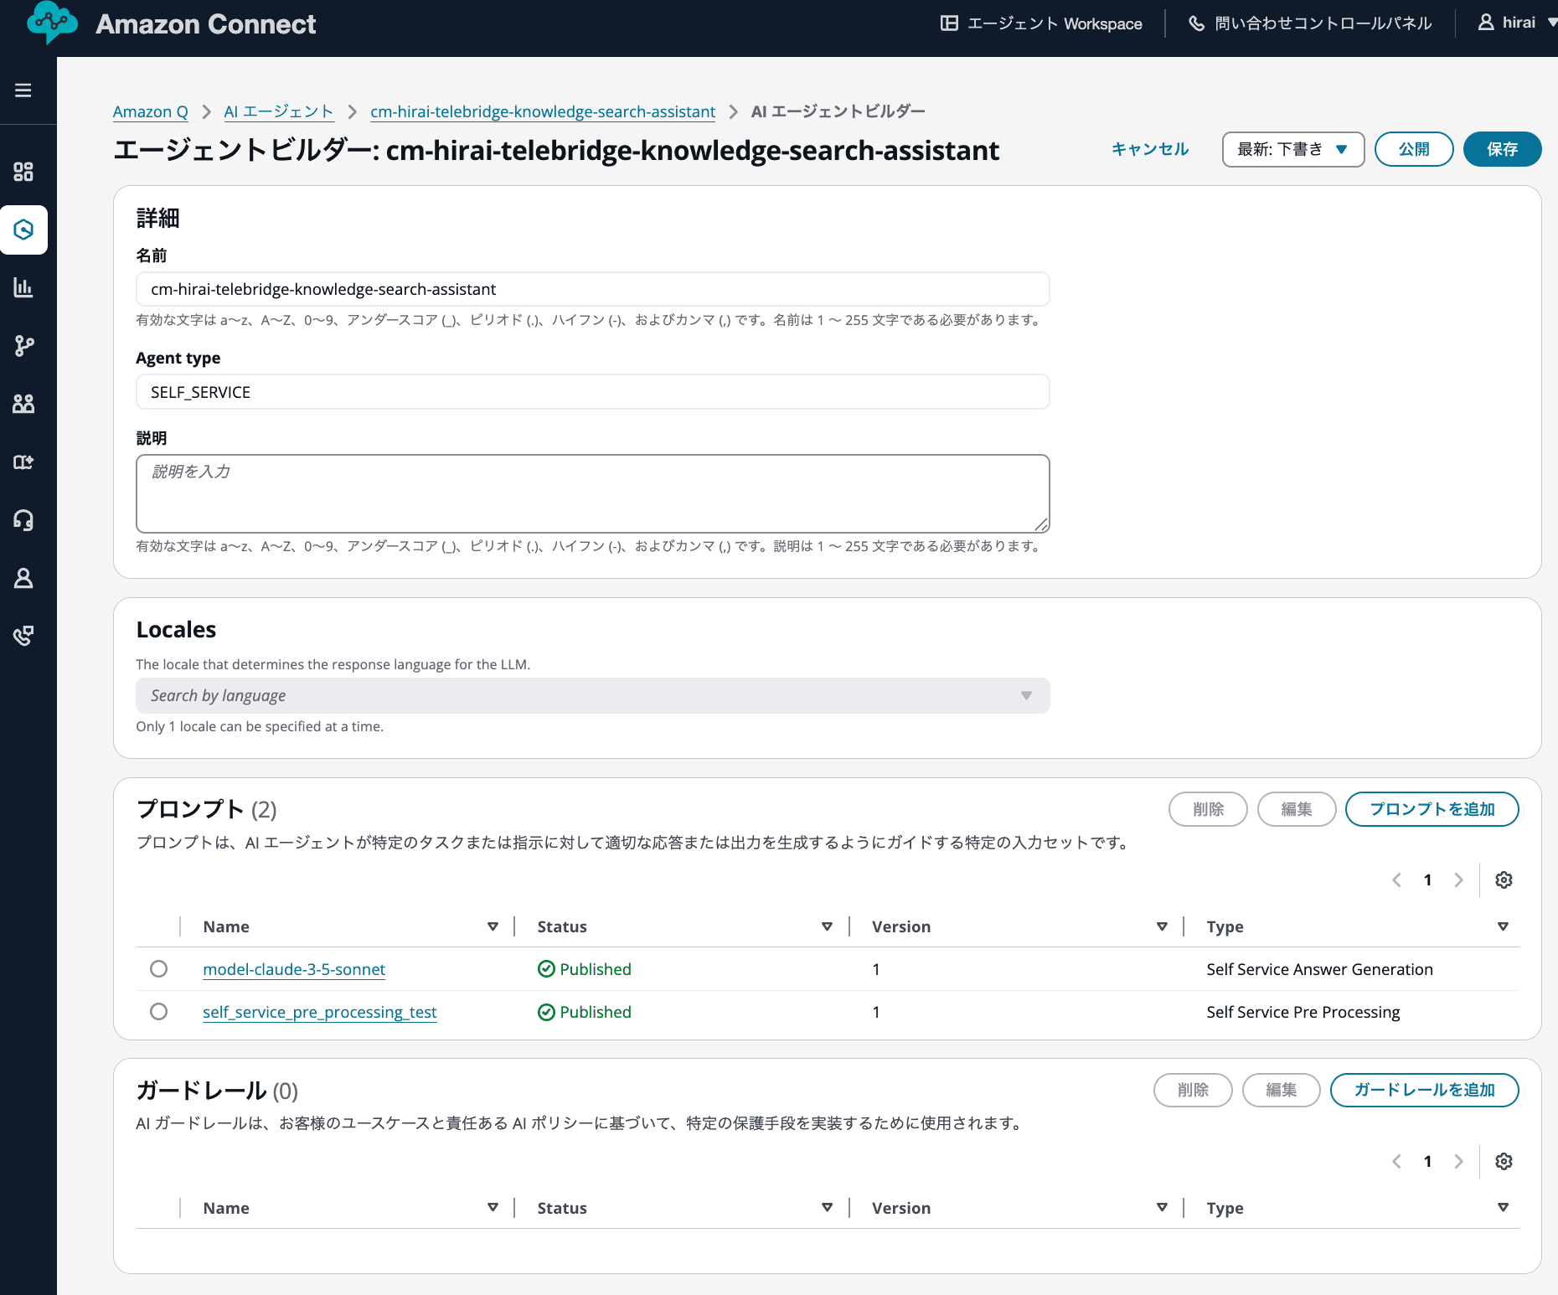Sort prompts table by Type column
The height and width of the screenshot is (1295, 1558).
pos(1503,926)
